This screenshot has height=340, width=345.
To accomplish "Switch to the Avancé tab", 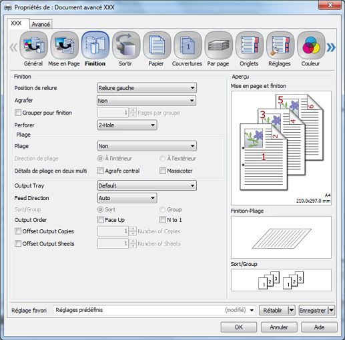I will click(x=41, y=24).
